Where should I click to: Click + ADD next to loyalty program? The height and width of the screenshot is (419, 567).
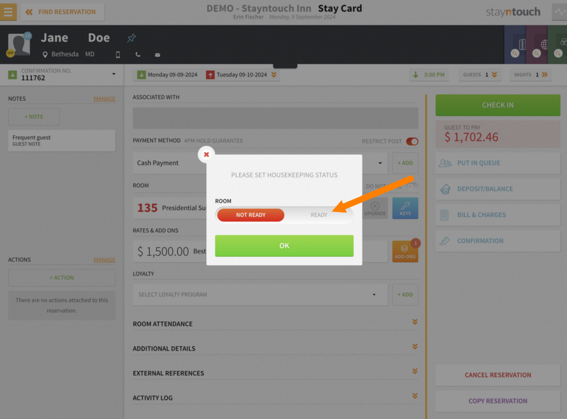pyautogui.click(x=405, y=295)
